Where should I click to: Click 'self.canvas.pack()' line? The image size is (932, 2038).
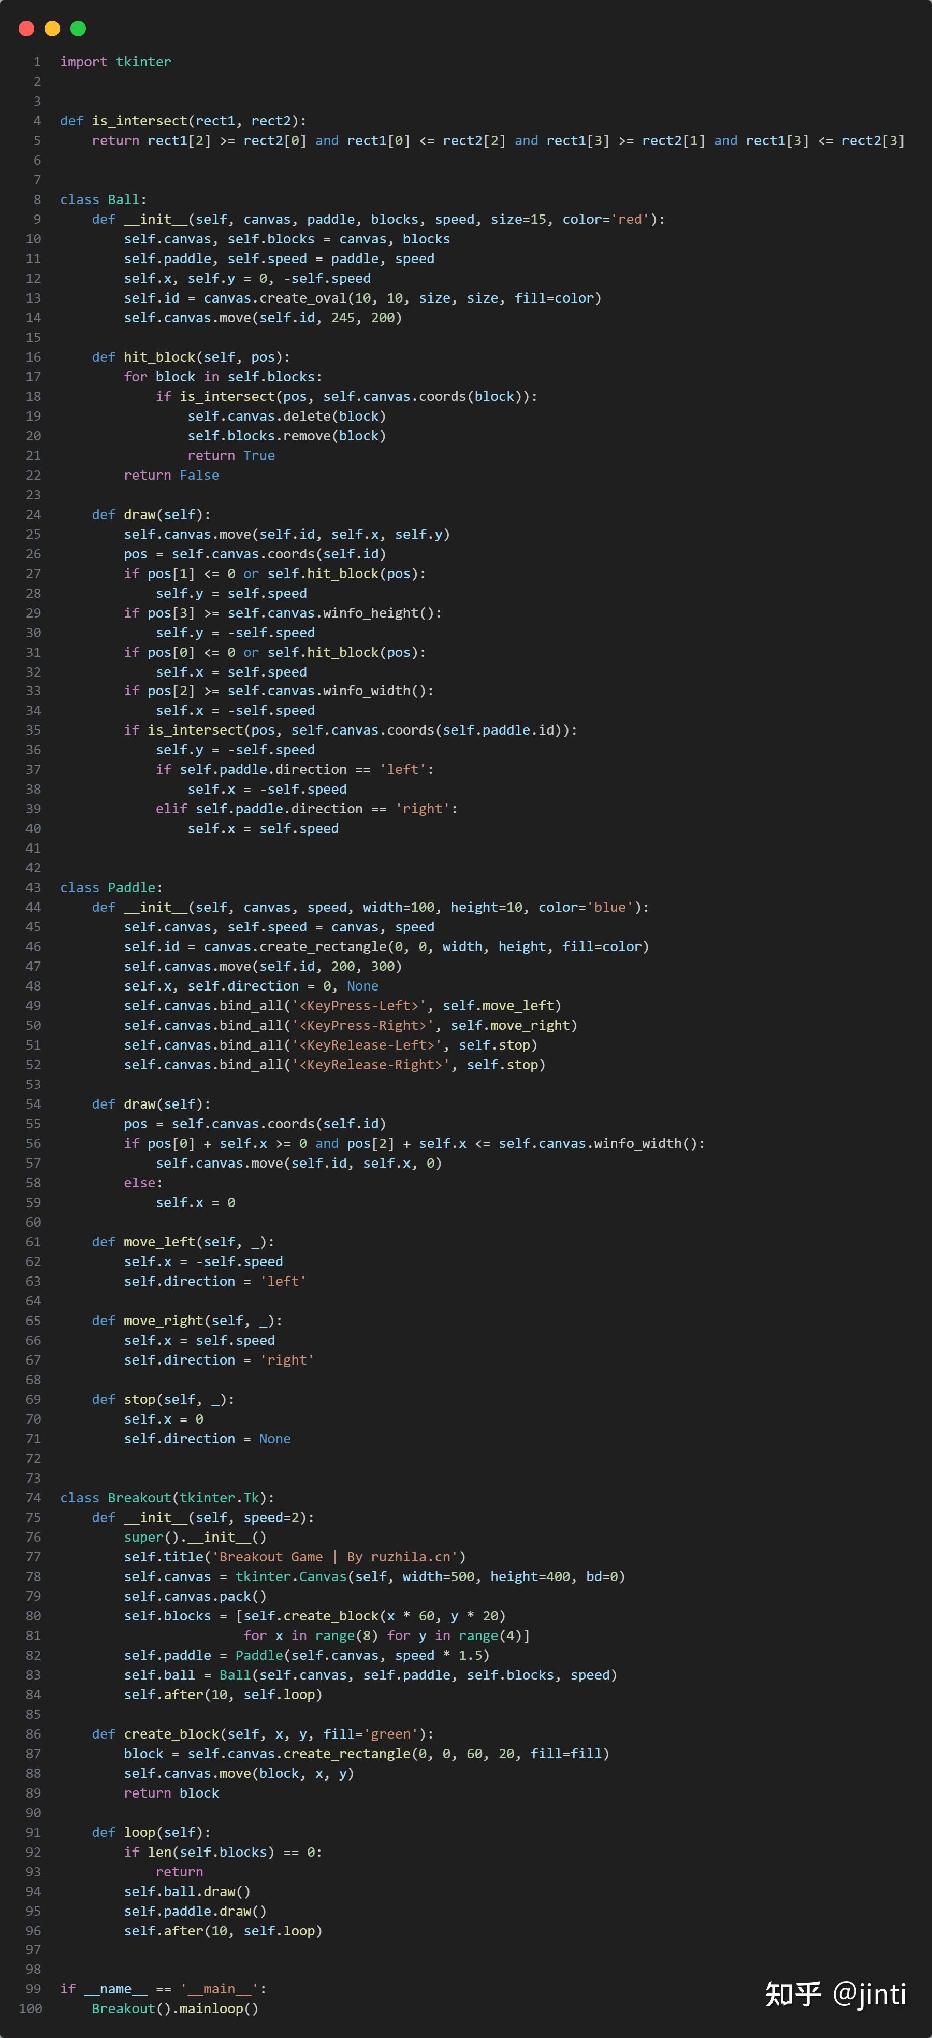tap(195, 1597)
